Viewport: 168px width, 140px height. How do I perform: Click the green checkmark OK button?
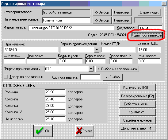point(43,131)
